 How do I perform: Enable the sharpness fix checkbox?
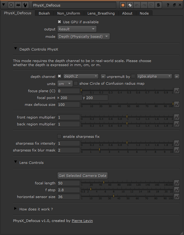pos(59,136)
